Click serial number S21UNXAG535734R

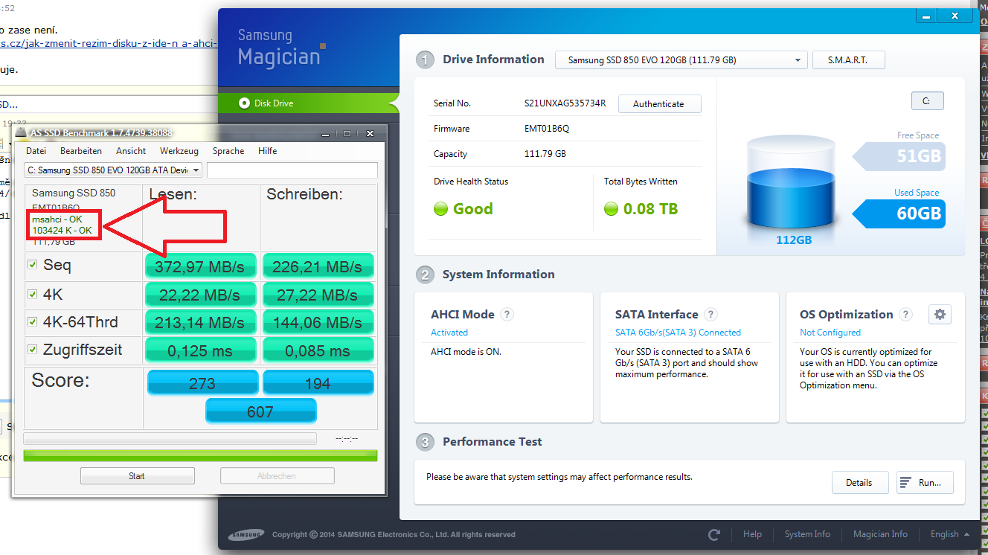(x=565, y=103)
